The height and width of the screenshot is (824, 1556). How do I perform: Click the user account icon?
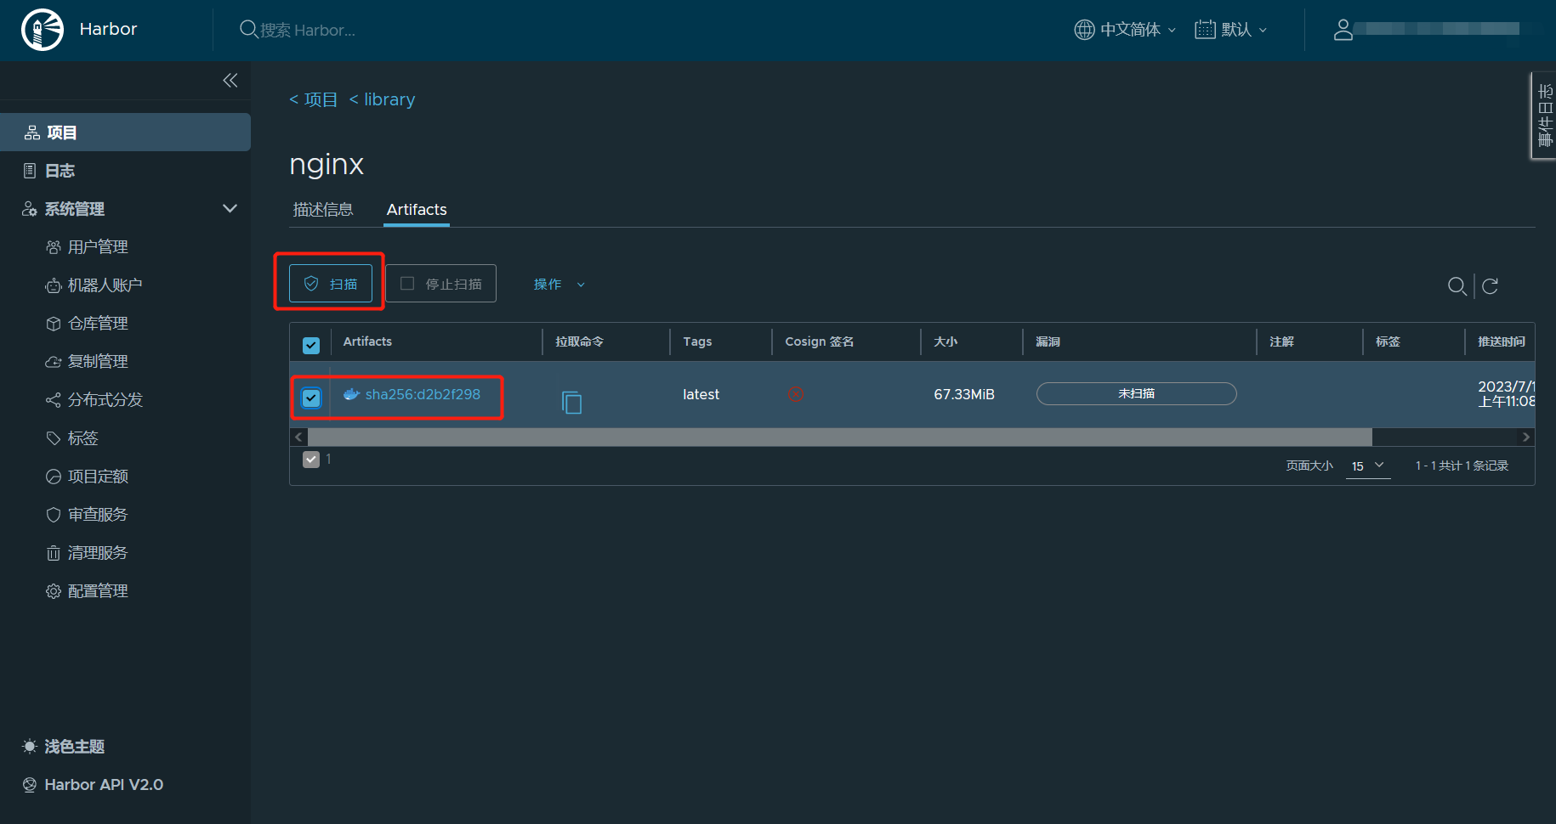[x=1343, y=30]
